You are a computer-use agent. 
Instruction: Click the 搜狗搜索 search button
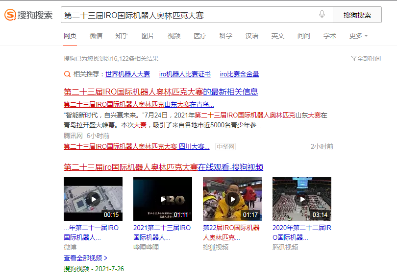[x=357, y=15]
